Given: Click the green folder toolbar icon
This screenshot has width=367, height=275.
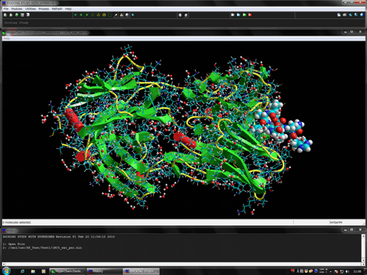Looking at the screenshot, I should click(245, 15).
